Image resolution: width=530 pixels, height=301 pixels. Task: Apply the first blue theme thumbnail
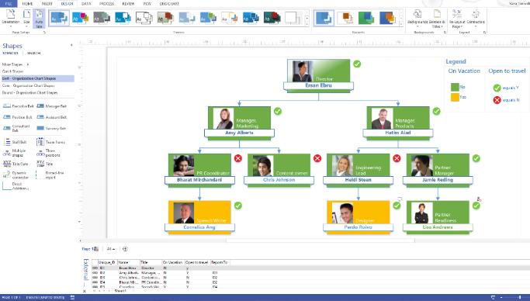(60, 18)
